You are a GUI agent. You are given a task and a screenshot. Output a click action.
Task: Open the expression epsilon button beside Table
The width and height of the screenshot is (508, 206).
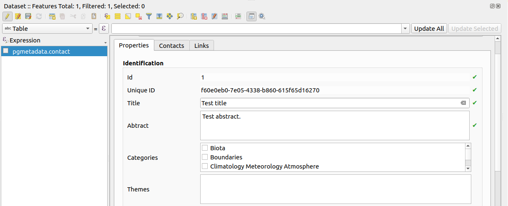tap(103, 29)
